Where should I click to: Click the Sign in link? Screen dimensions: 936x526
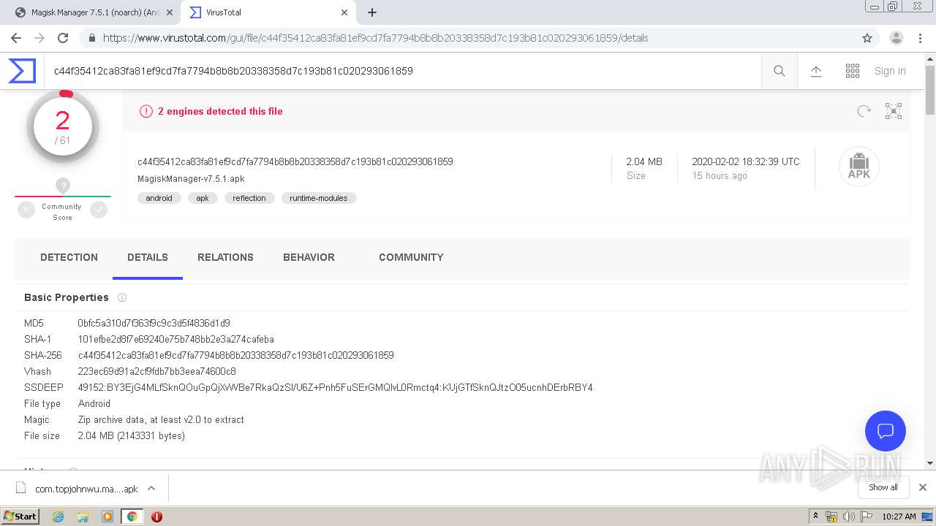[890, 71]
